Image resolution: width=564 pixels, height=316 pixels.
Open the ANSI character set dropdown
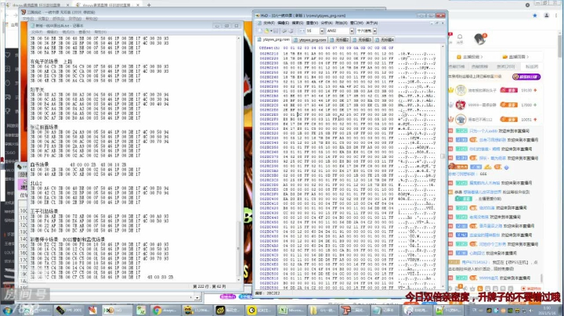click(x=352, y=31)
